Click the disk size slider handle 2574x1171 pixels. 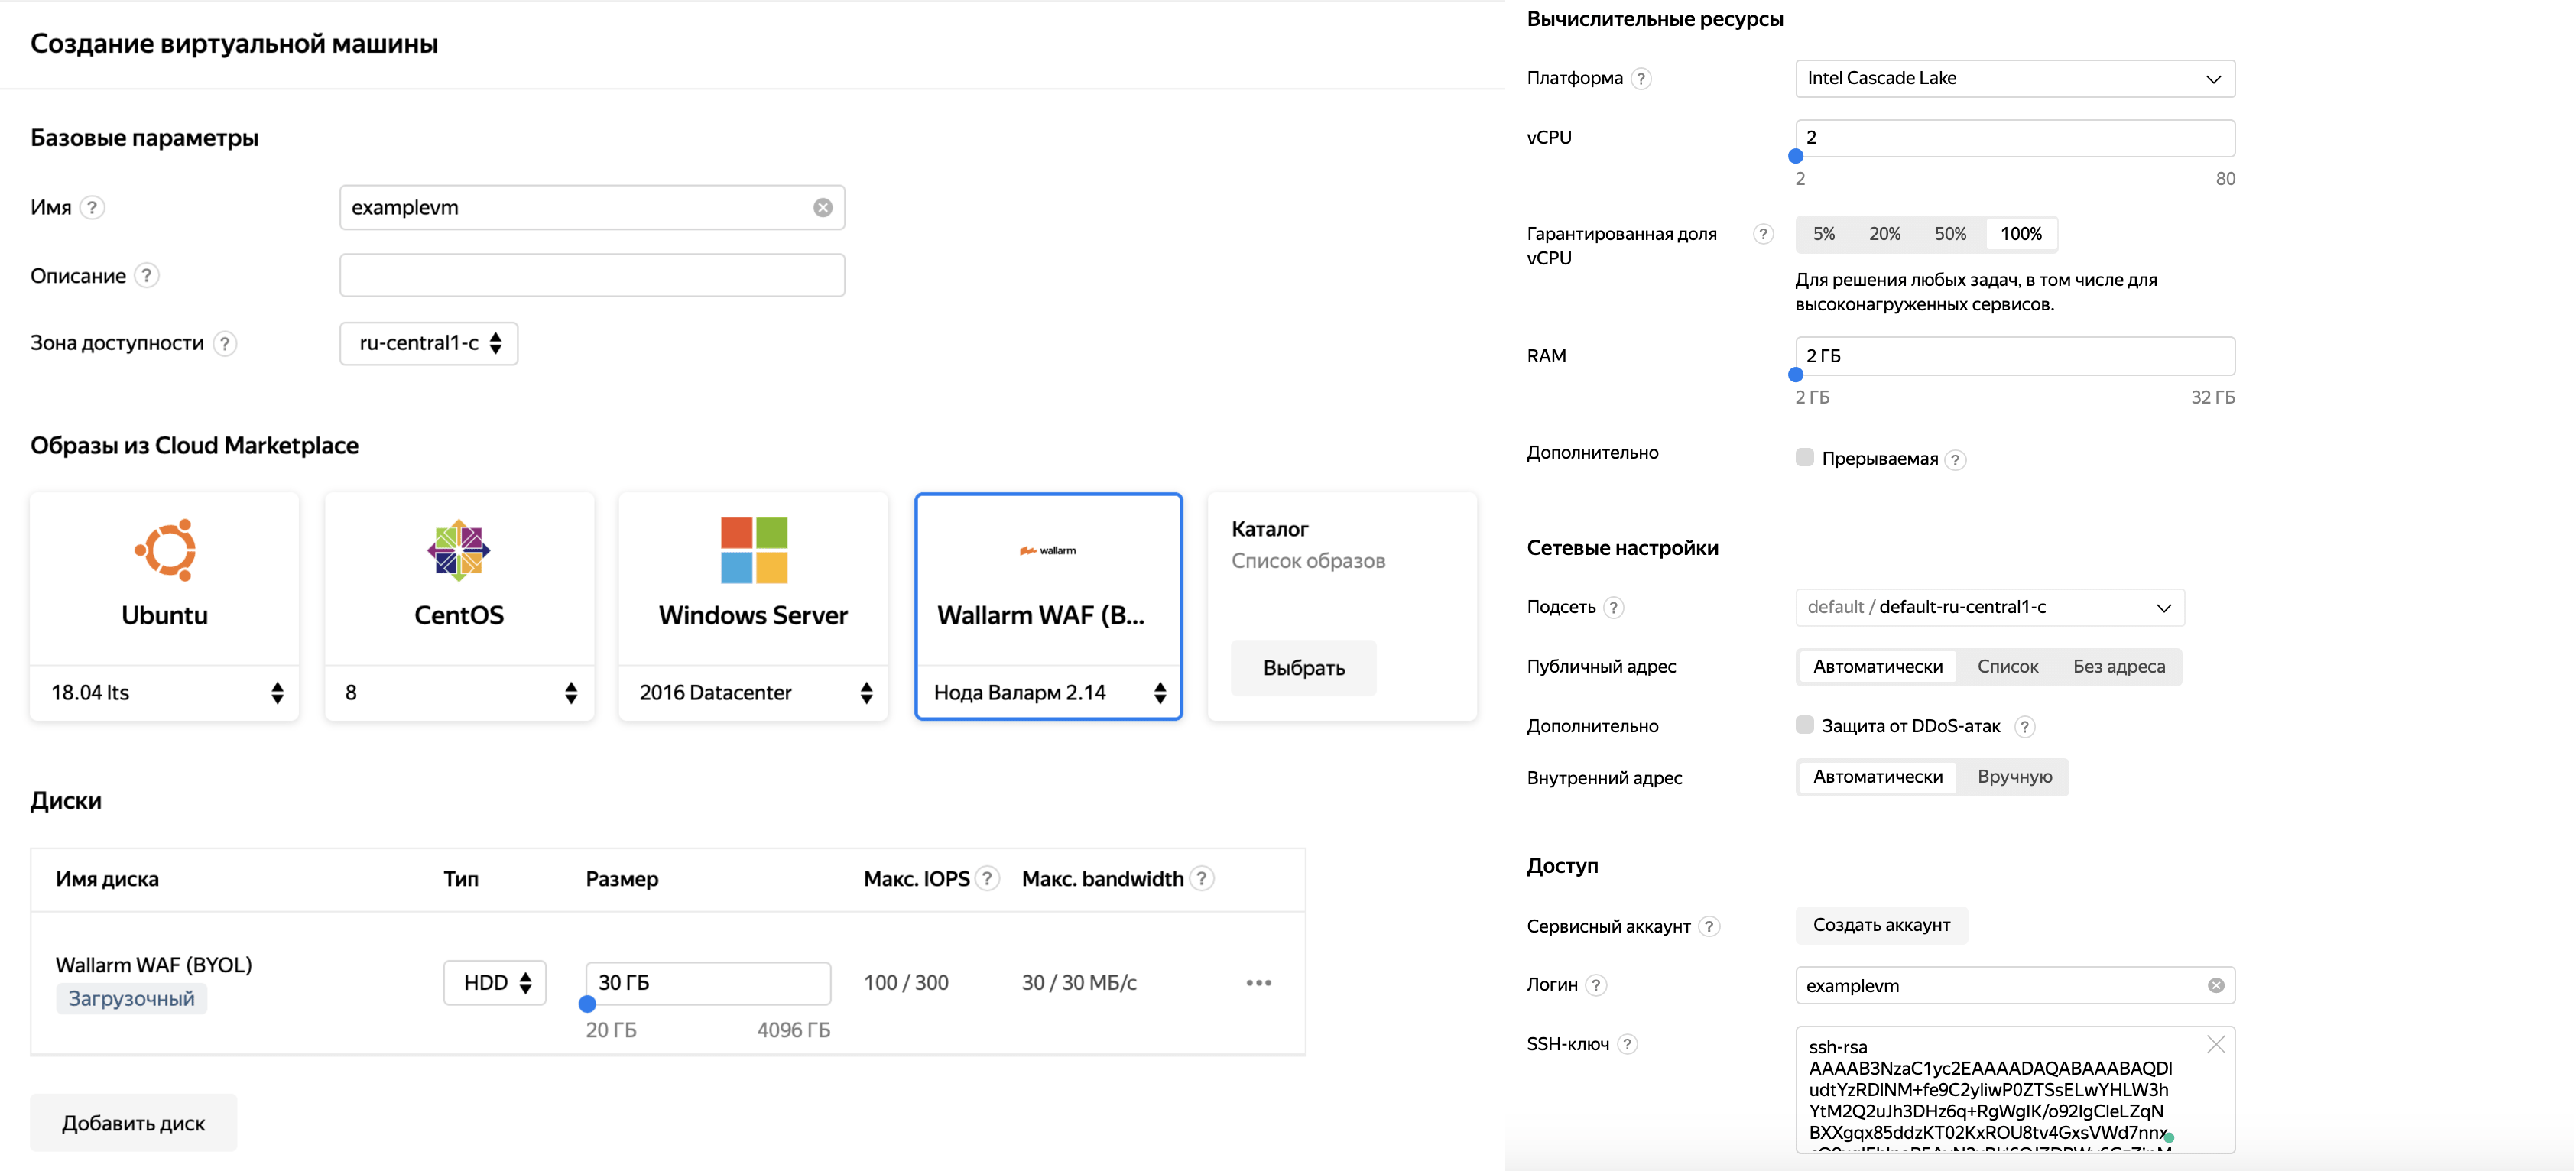click(x=588, y=1004)
